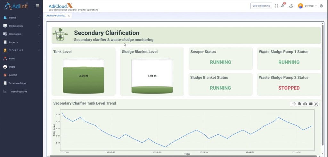Toggle compare data hover mode icon
Viewport: 328px width, 157px height.
[x=311, y=104]
